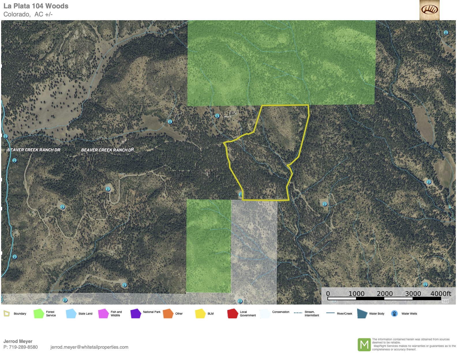Open the jerrod.meyer@whitetailproperties.com email link
This screenshot has width=457, height=353.
(89, 347)
